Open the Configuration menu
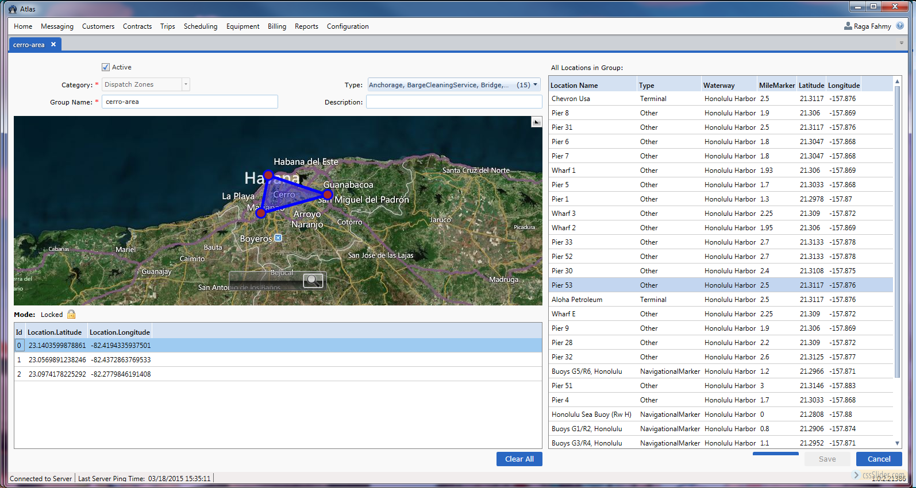 (x=348, y=26)
